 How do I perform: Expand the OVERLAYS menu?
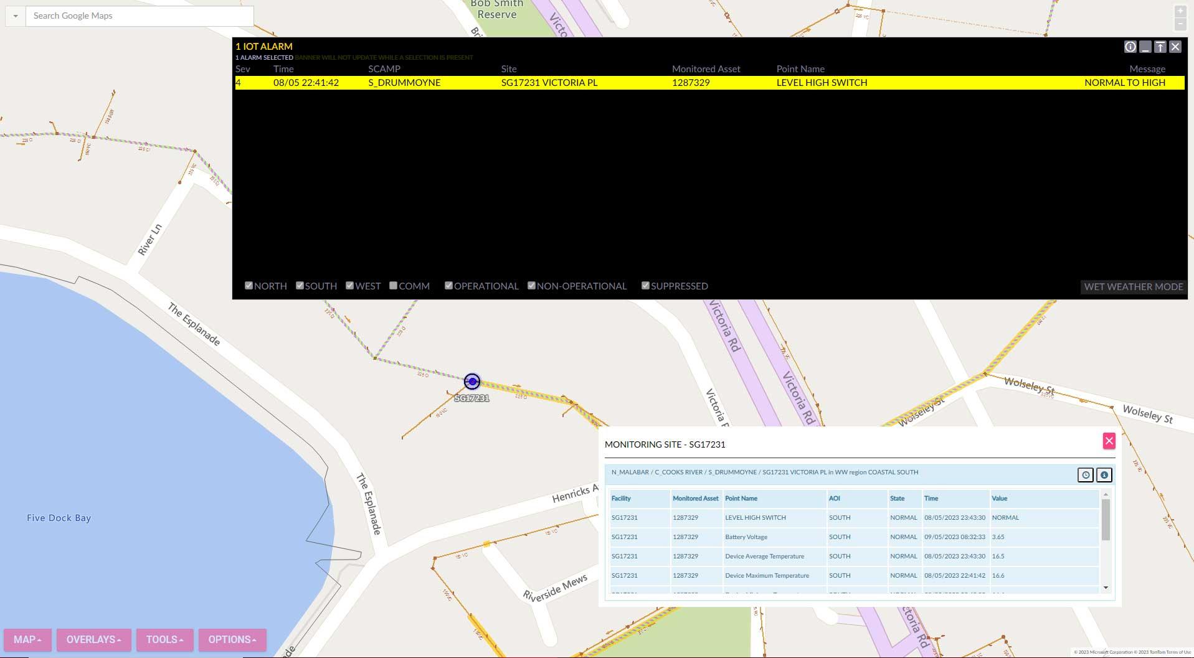(93, 639)
